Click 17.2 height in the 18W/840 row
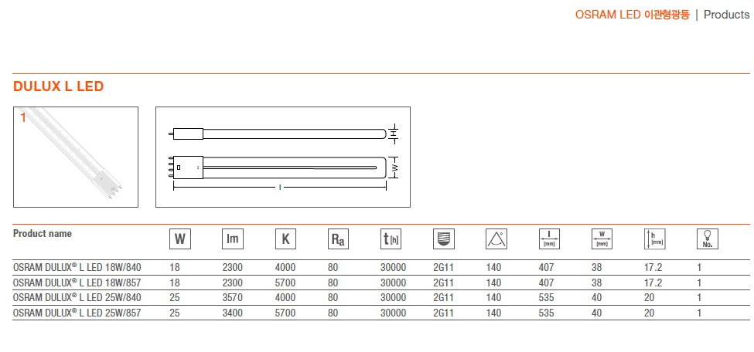The height and width of the screenshot is (352, 754). coord(653,268)
